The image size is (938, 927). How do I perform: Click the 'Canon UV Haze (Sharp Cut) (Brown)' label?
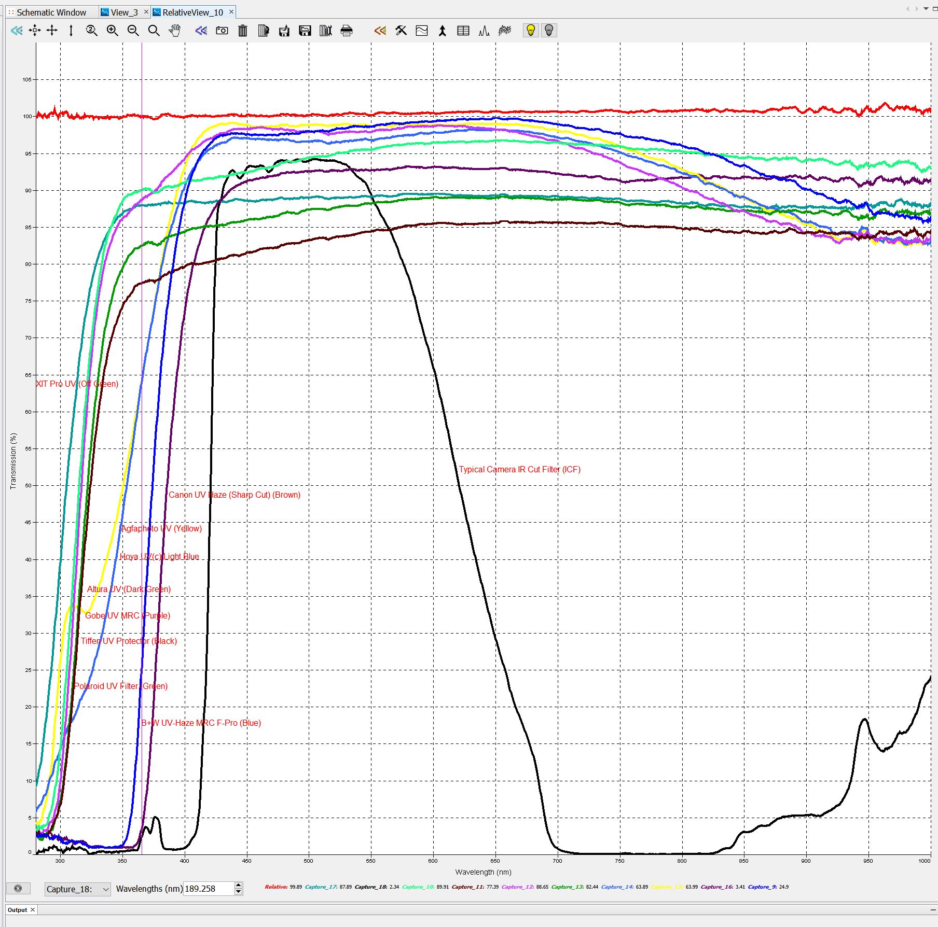(x=234, y=495)
